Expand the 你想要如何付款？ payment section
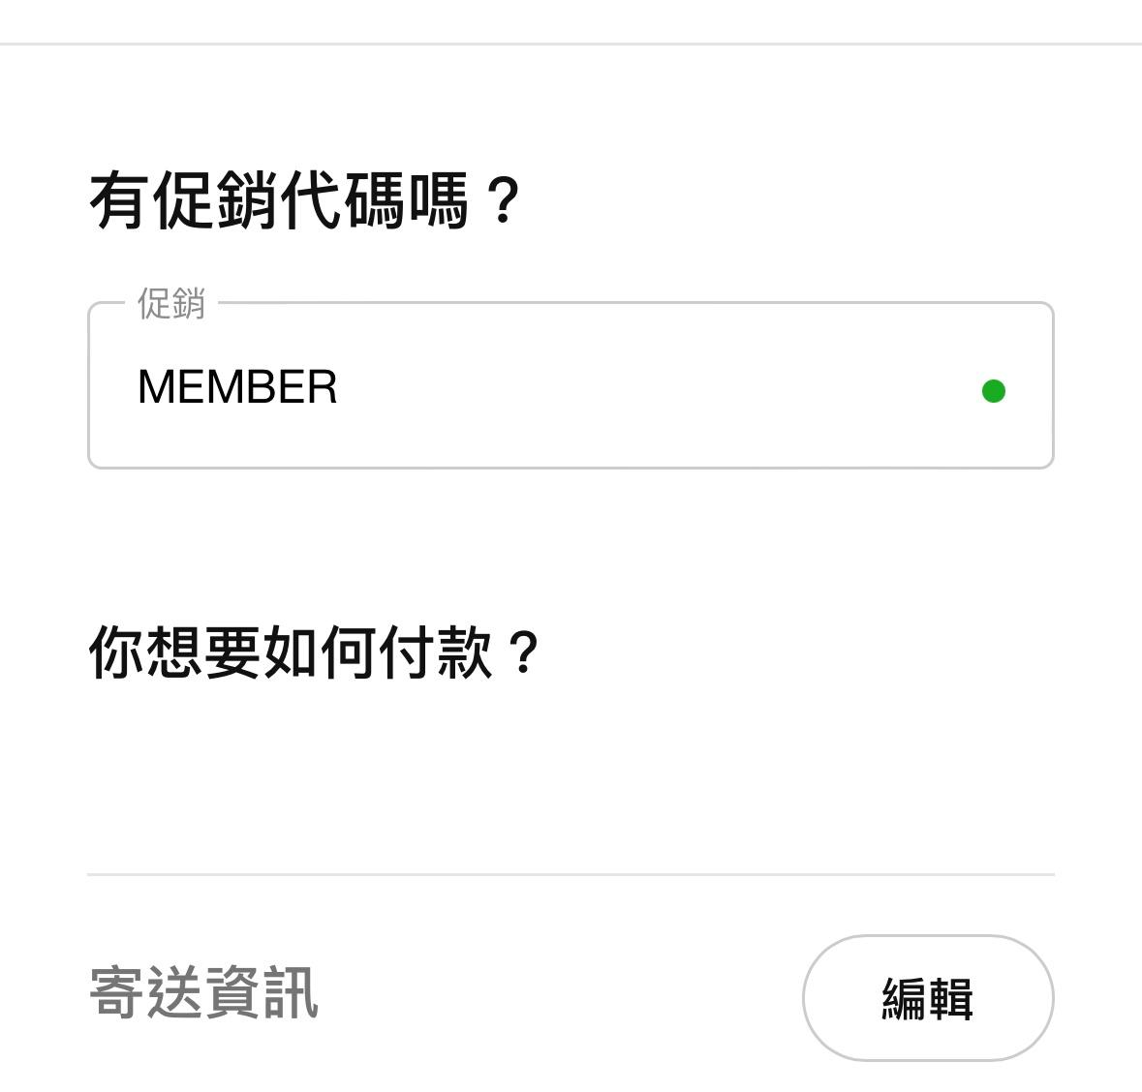The height and width of the screenshot is (1092, 1142). click(x=313, y=652)
